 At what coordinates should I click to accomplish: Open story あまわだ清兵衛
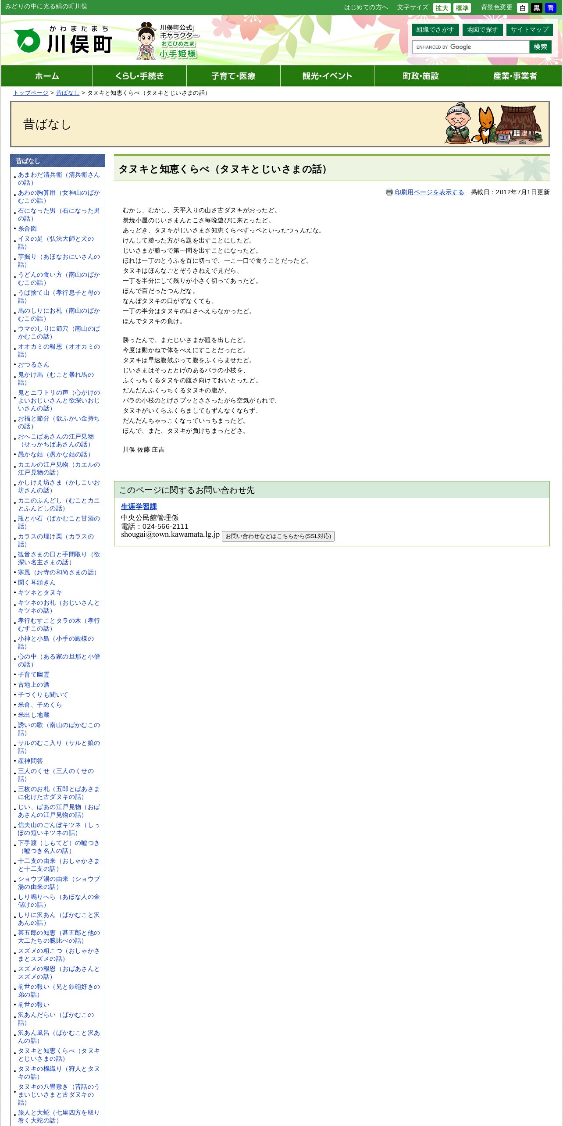point(59,178)
